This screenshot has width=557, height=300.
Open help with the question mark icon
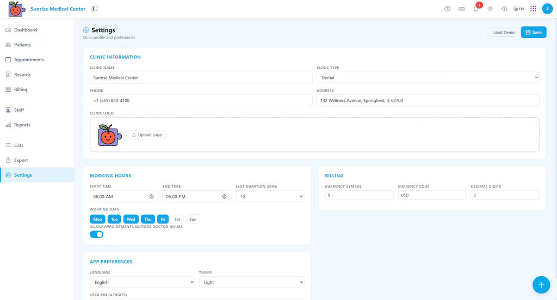click(x=447, y=9)
